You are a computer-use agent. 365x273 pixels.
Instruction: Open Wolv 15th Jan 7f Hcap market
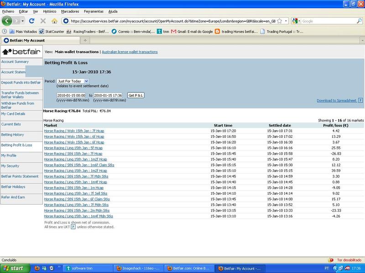coord(74,131)
